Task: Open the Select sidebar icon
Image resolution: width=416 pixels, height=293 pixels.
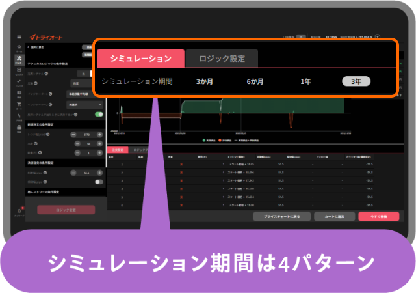Action: (19, 71)
